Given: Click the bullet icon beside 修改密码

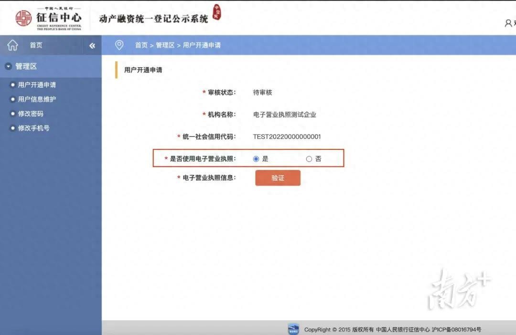Looking at the screenshot, I should 13,114.
